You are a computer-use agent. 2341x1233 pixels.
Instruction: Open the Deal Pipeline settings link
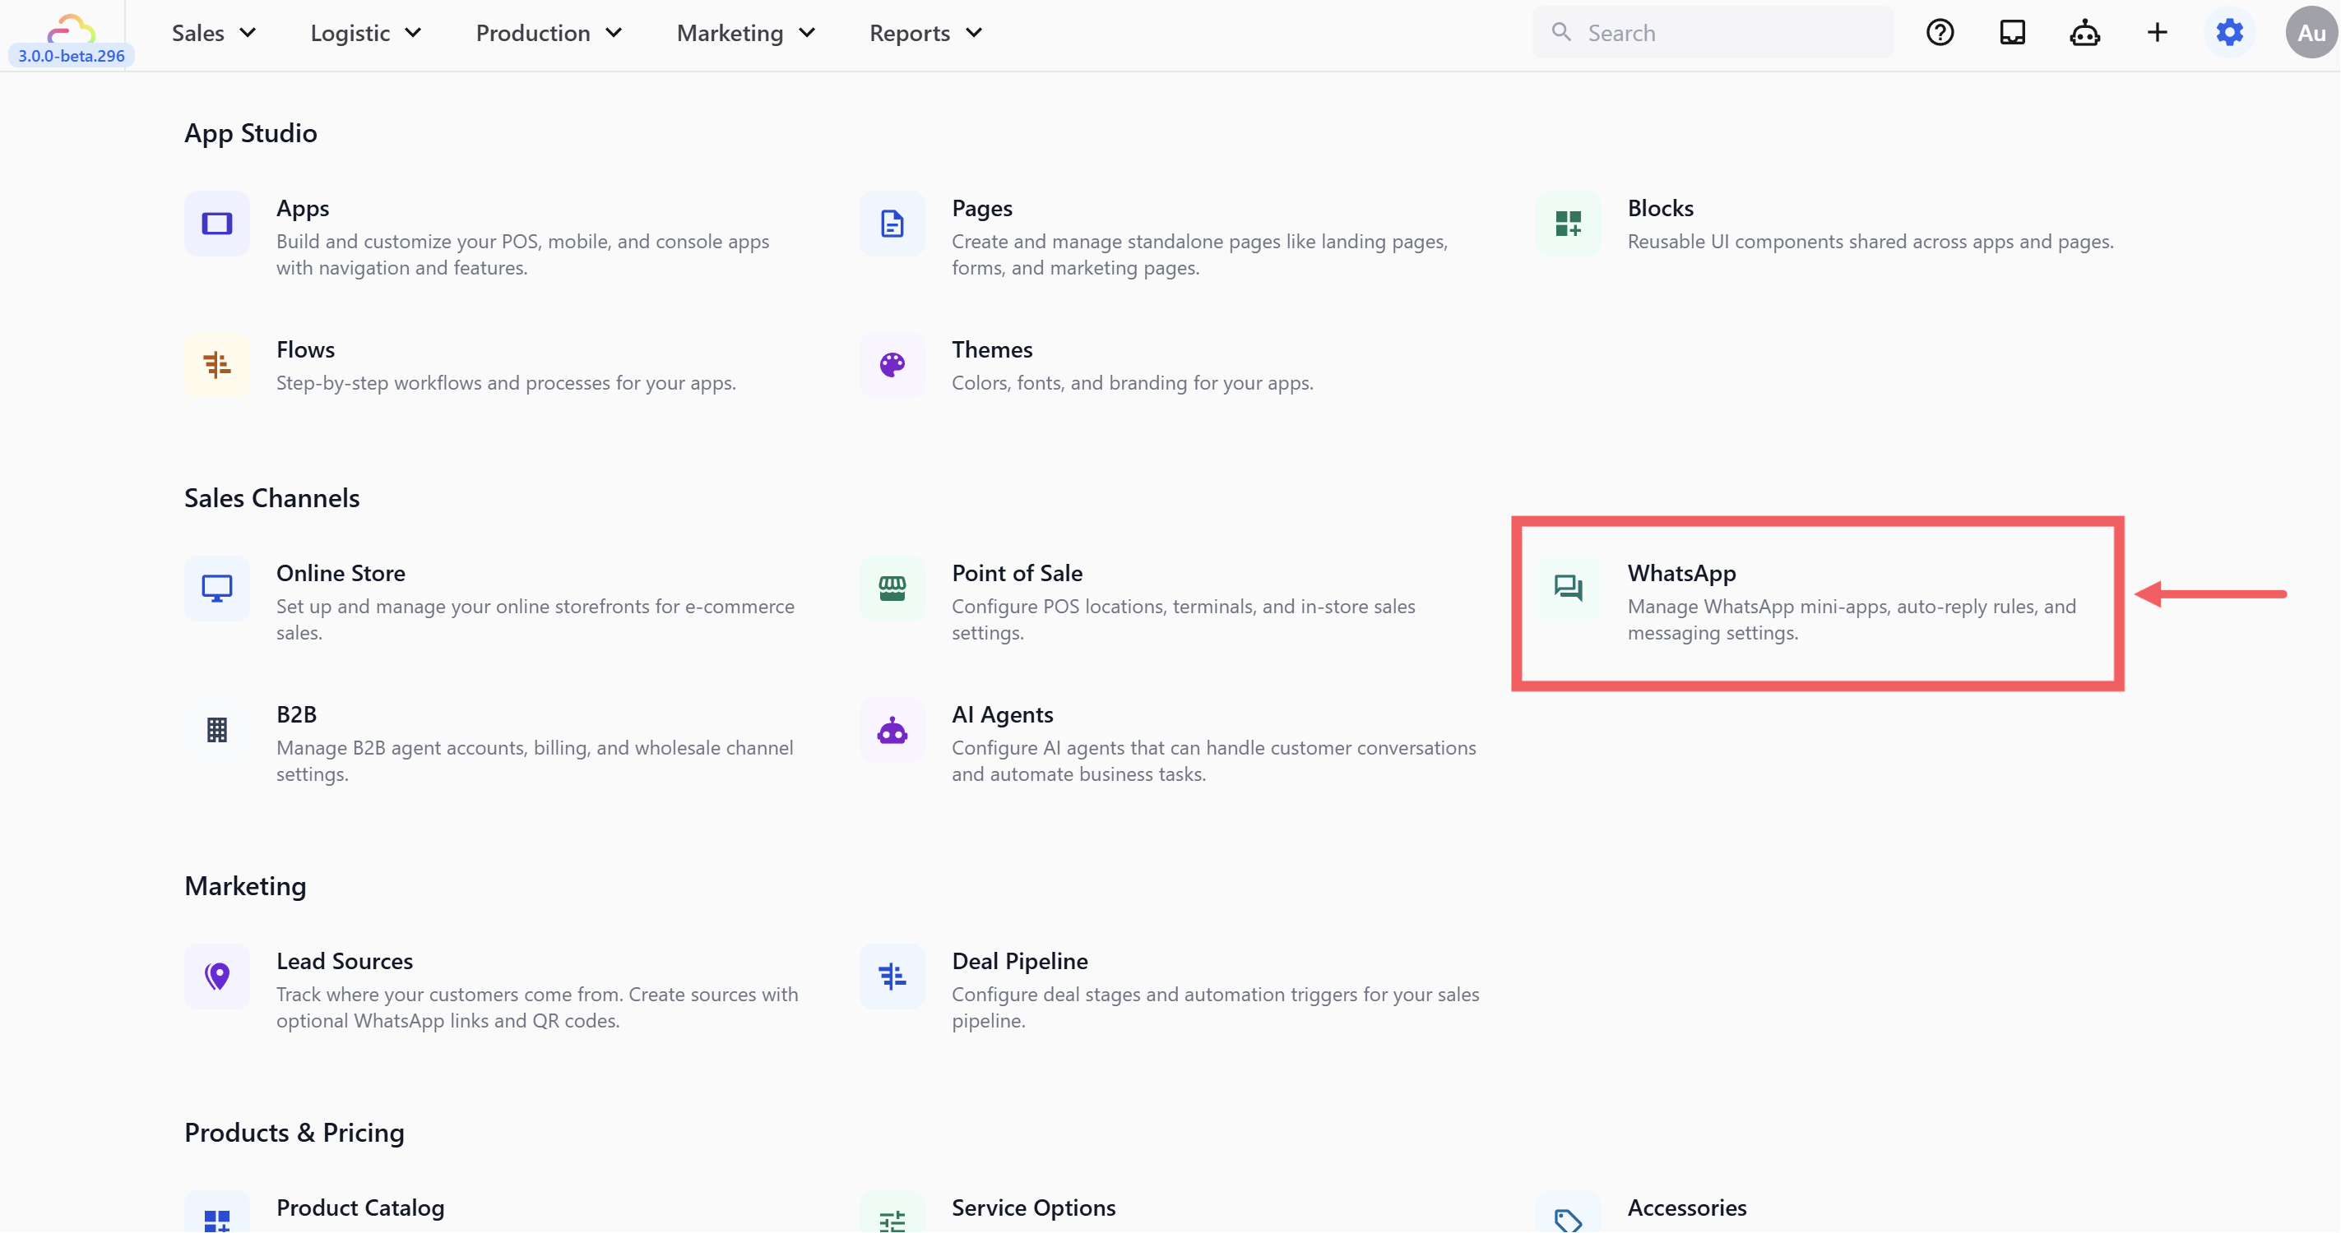pos(1018,961)
